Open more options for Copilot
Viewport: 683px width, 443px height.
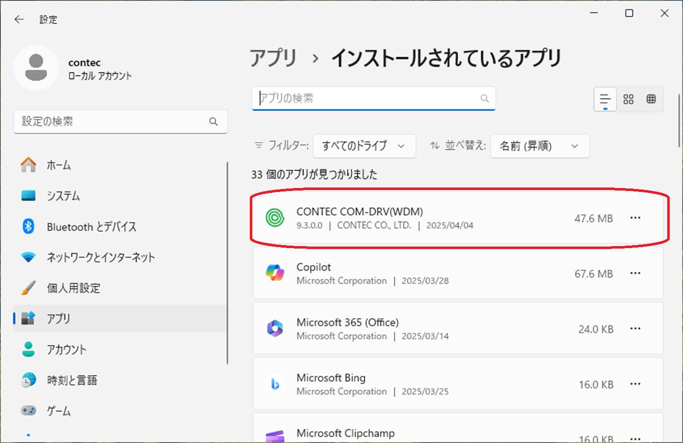tap(635, 273)
